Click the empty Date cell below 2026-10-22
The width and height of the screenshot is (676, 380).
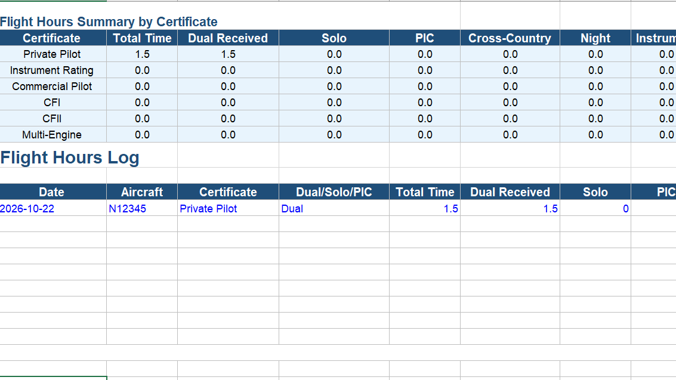click(x=53, y=224)
